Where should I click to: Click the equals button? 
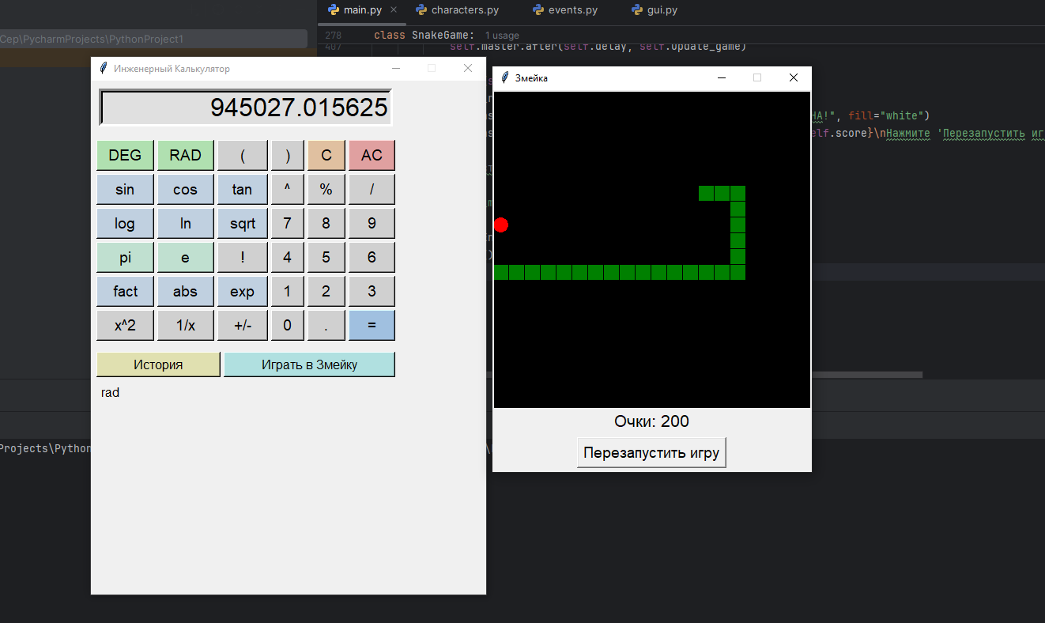click(x=372, y=325)
